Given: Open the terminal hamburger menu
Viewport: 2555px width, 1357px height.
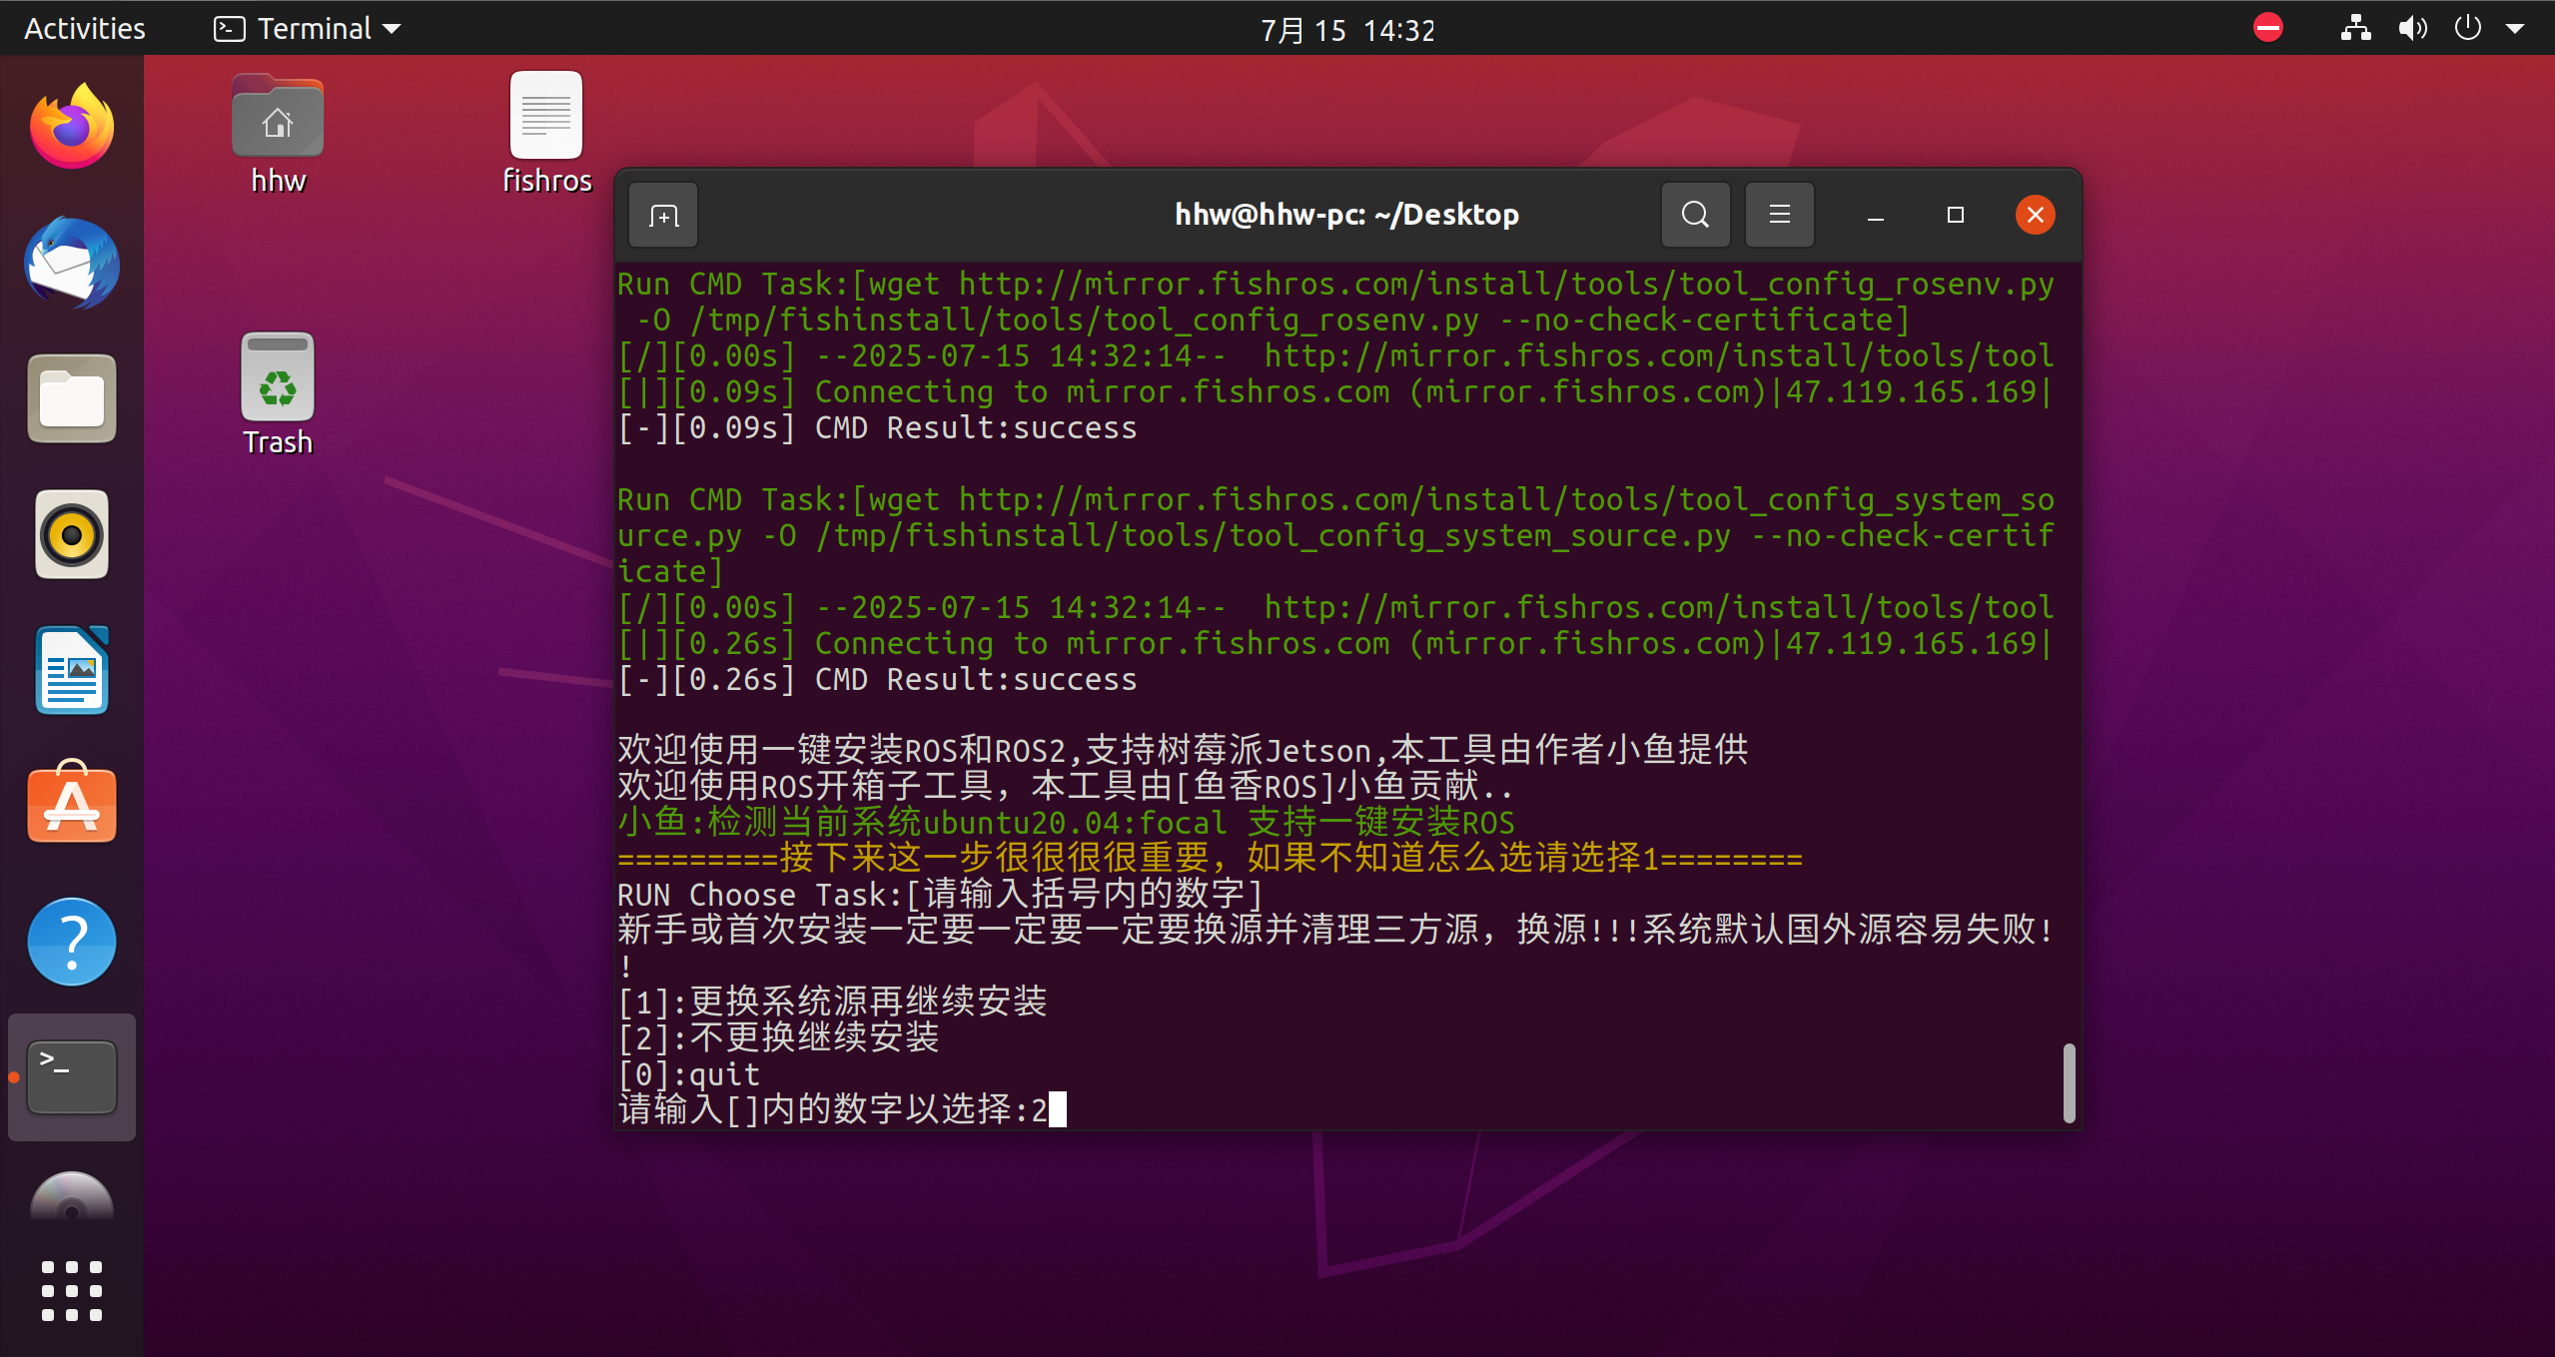Looking at the screenshot, I should click(1779, 215).
